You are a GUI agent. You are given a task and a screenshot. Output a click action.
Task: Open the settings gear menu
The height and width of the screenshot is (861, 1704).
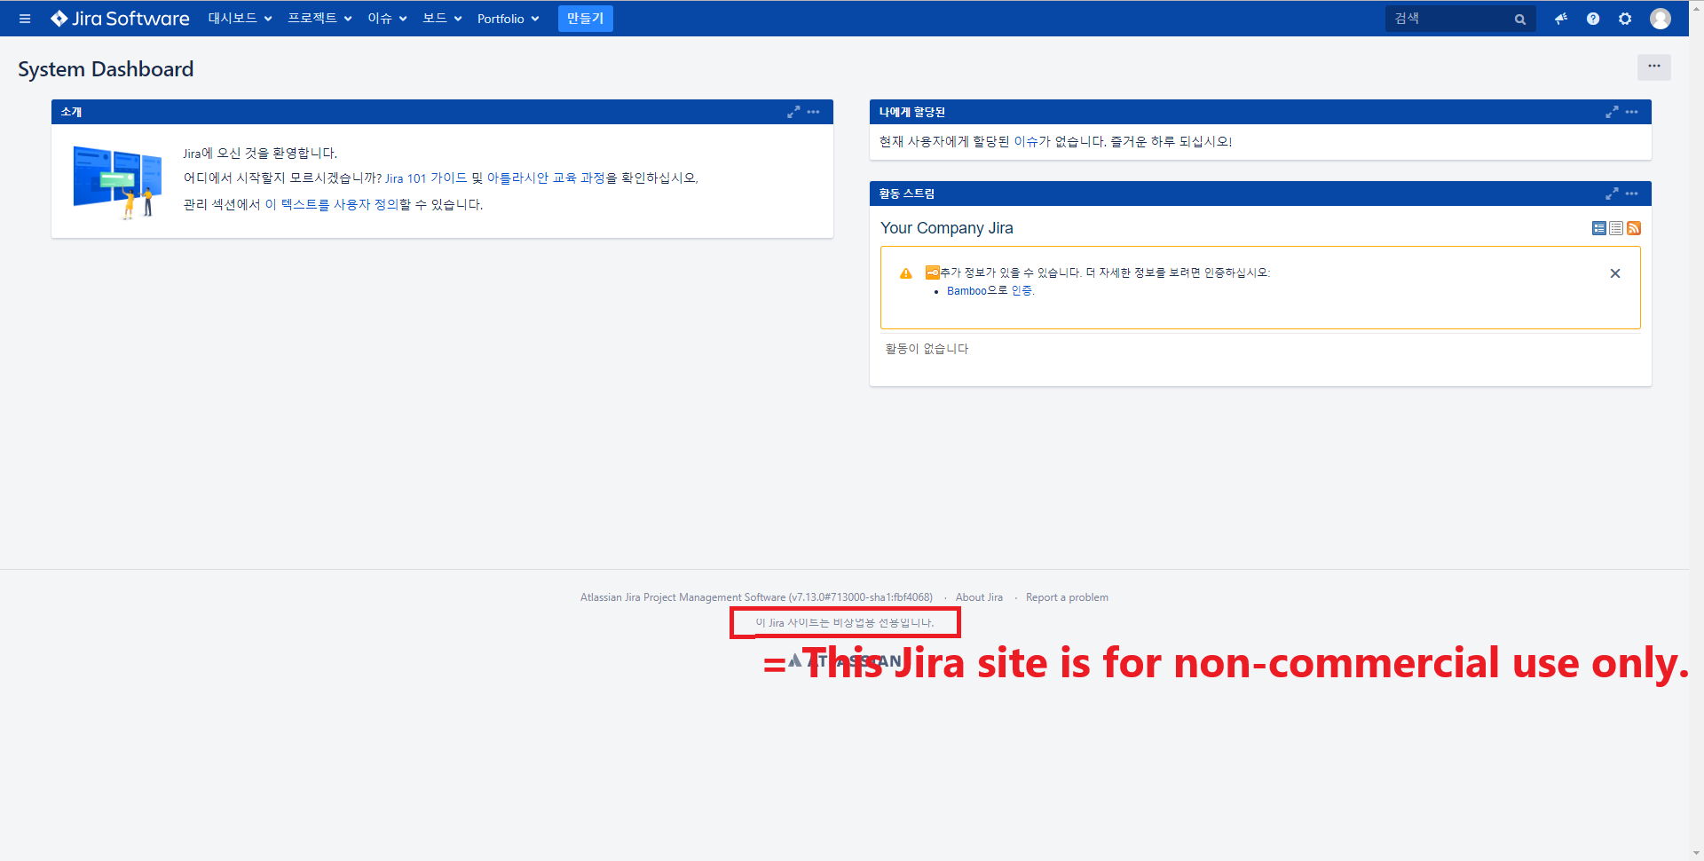[x=1625, y=19]
